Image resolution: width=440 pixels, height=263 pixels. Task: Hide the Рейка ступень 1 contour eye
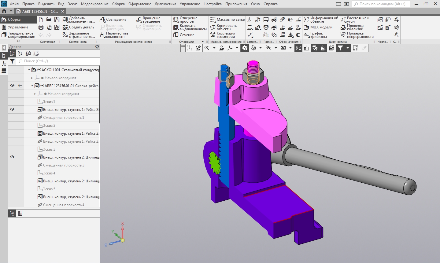click(x=12, y=109)
